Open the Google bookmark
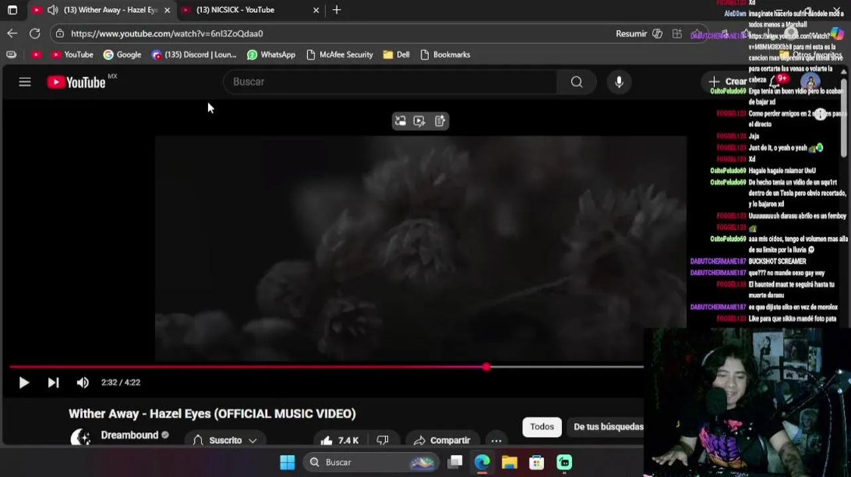 (123, 54)
